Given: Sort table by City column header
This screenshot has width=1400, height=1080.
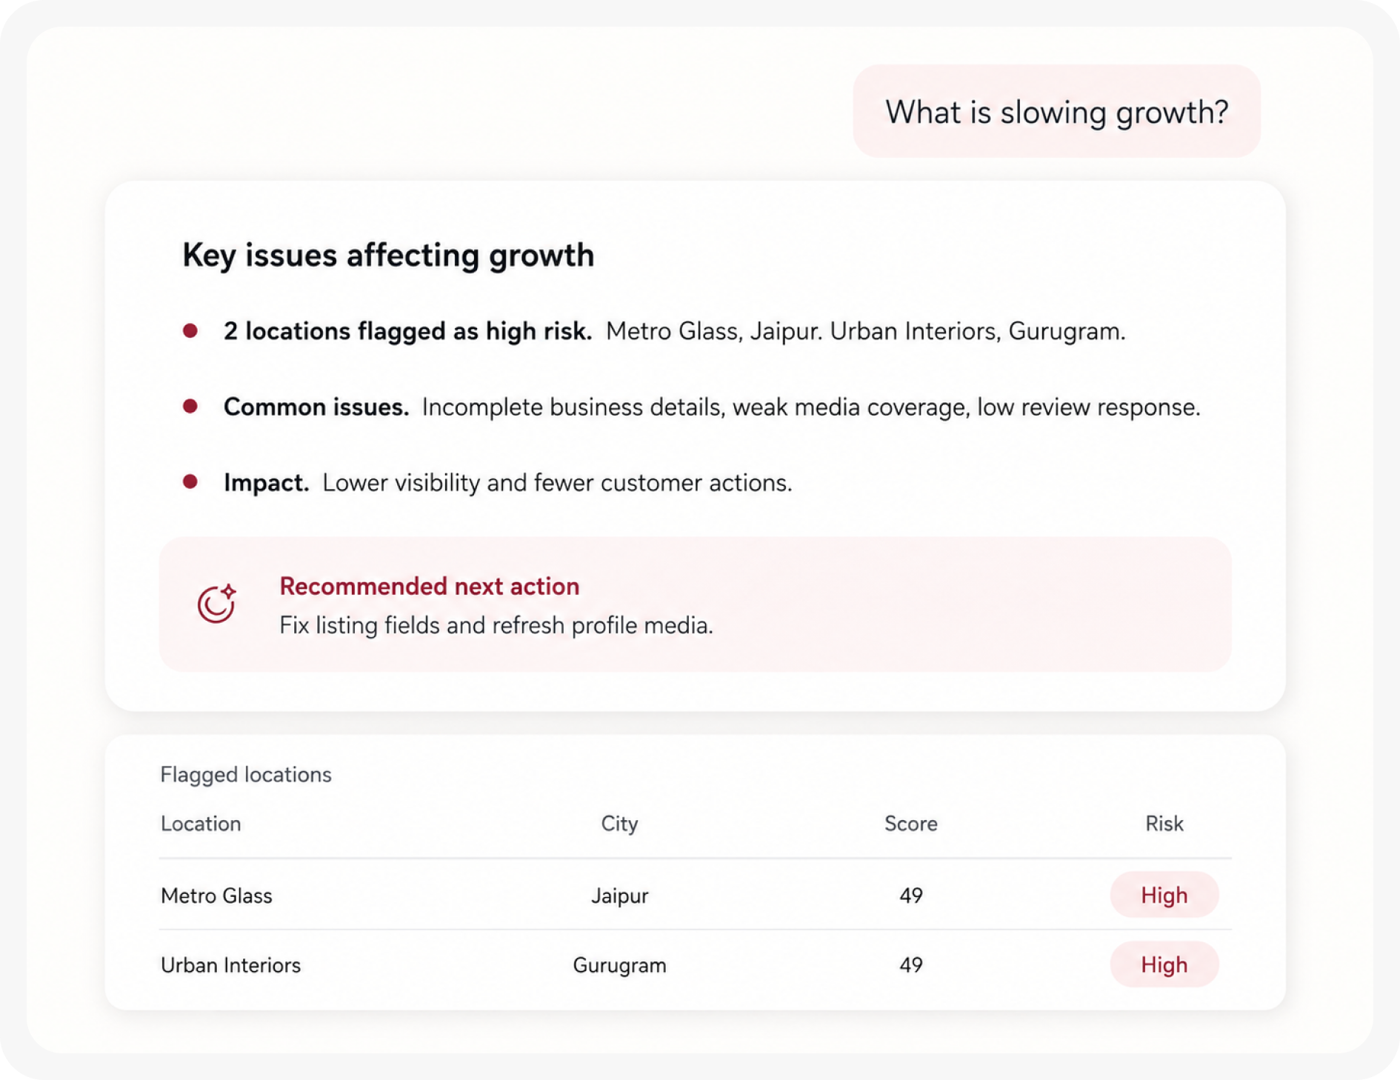Looking at the screenshot, I should click(619, 824).
